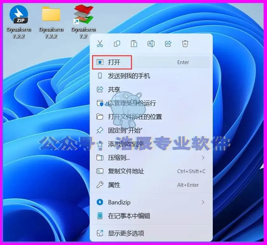267x245 pixels.
Task: Click the phone icon beside 发送到我的手机
Action: tap(100, 76)
